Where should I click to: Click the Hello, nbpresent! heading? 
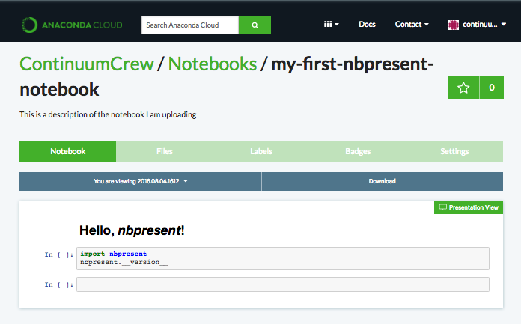pyautogui.click(x=132, y=230)
